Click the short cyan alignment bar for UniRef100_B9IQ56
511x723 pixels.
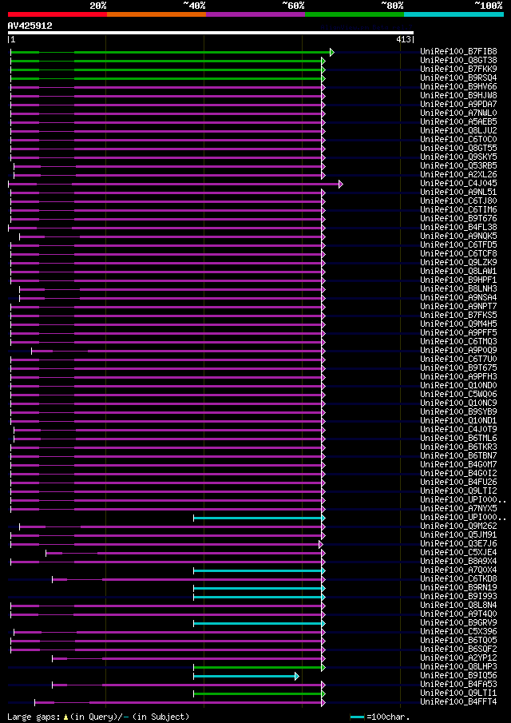point(245,676)
